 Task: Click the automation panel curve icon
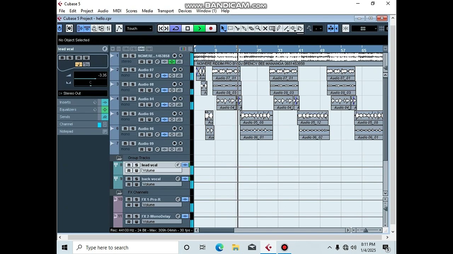(119, 29)
